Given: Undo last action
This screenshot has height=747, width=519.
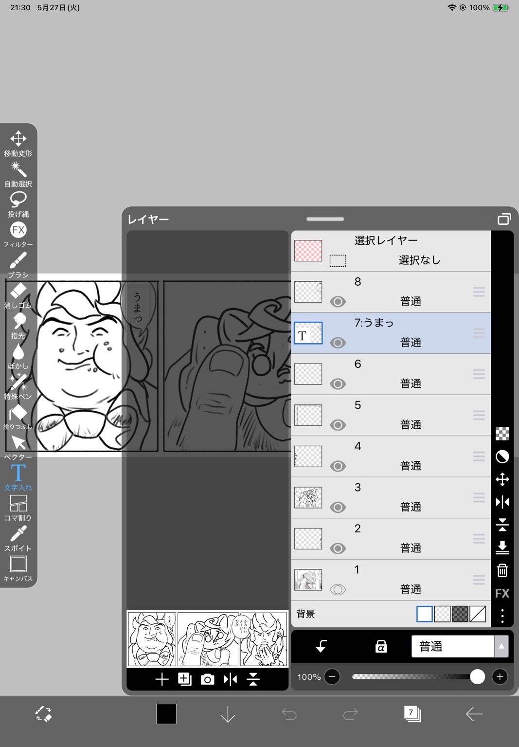Looking at the screenshot, I should point(289,714).
